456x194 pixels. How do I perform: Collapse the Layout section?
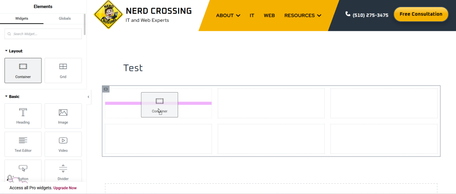[14, 51]
